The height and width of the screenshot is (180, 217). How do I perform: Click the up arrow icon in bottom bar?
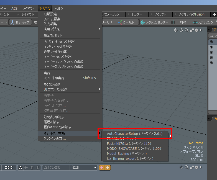pos(32,168)
